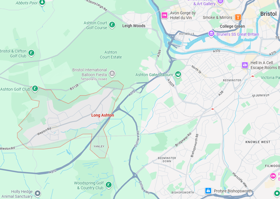This screenshot has height=199, width=280.
Task: Open the Protyre Bishopsworth shopping pin
Action: tap(208, 191)
